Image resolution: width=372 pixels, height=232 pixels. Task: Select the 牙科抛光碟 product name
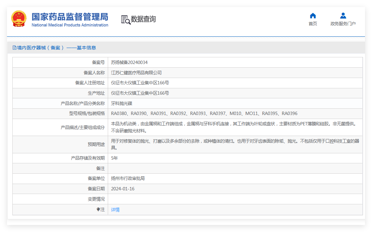122,103
